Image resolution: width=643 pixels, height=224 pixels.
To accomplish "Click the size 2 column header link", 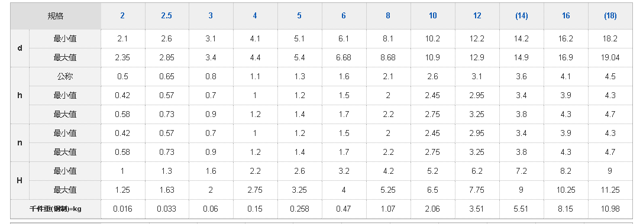I will coord(122,16).
